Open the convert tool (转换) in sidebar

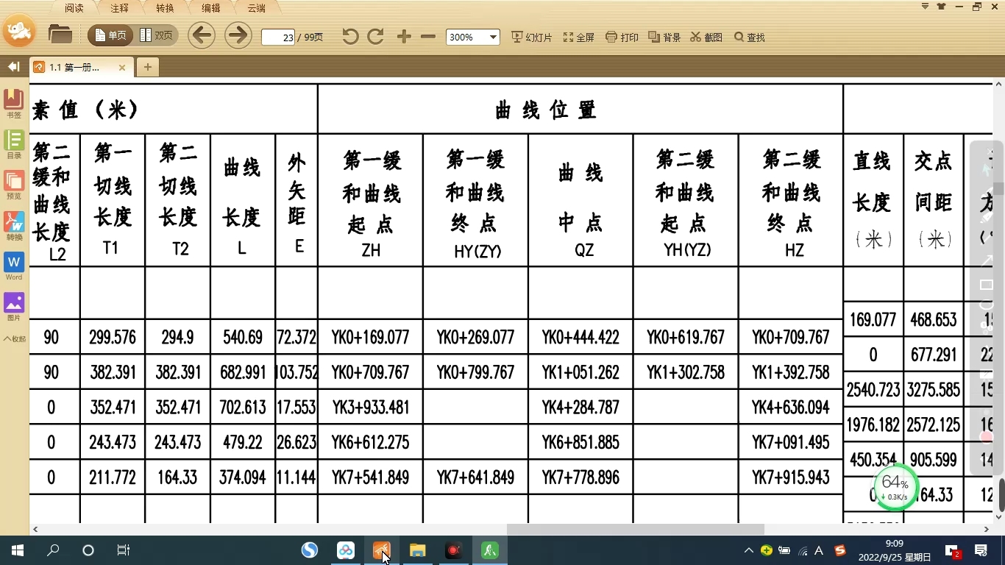coord(14,226)
